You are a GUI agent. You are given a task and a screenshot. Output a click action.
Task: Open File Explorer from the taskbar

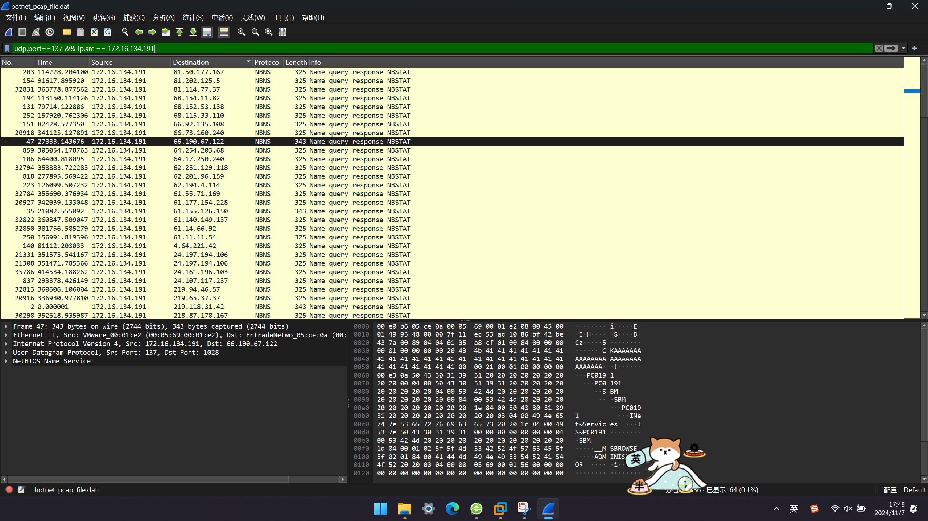[404, 509]
